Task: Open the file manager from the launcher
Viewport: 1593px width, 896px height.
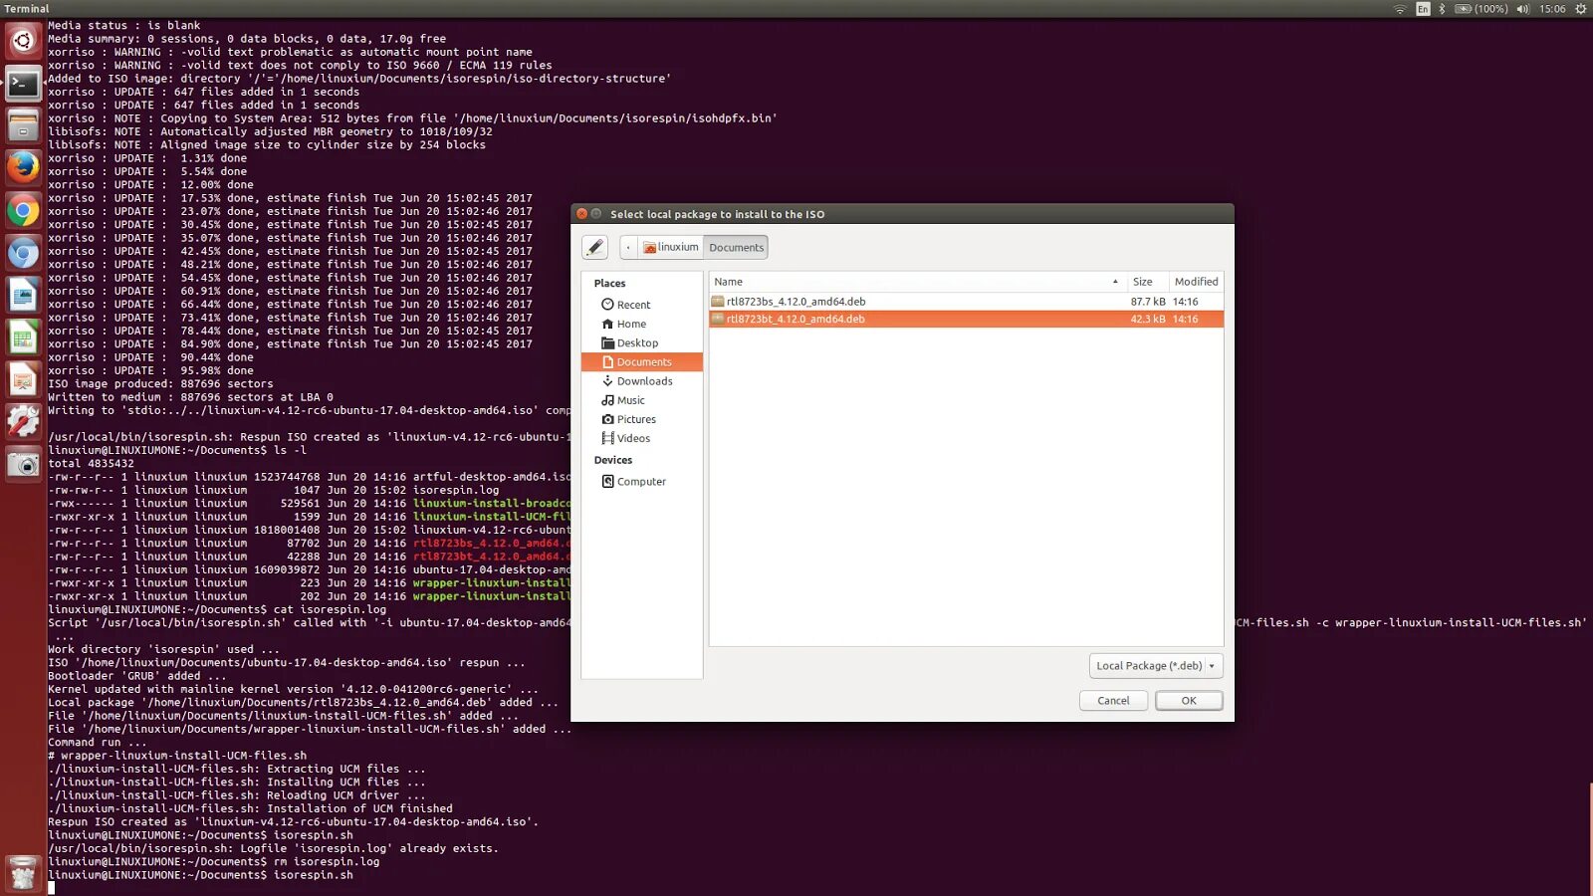Action: 22,126
